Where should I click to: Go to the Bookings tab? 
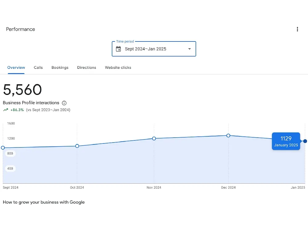tap(60, 68)
